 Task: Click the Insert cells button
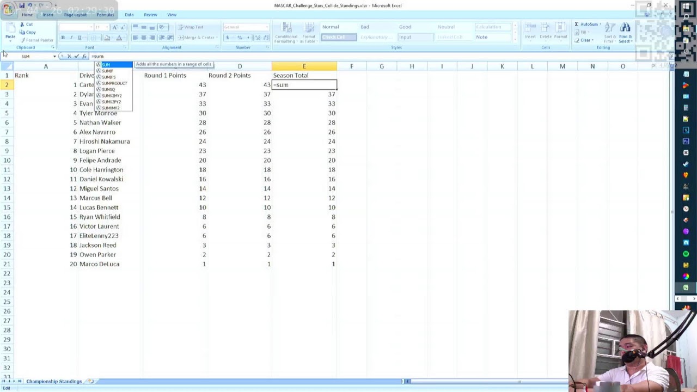tap(530, 32)
